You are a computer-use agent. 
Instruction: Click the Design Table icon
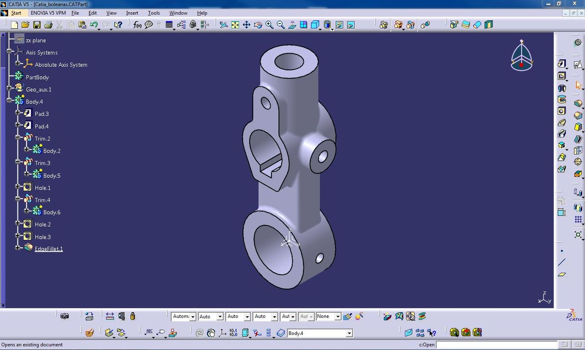pyautogui.click(x=169, y=25)
